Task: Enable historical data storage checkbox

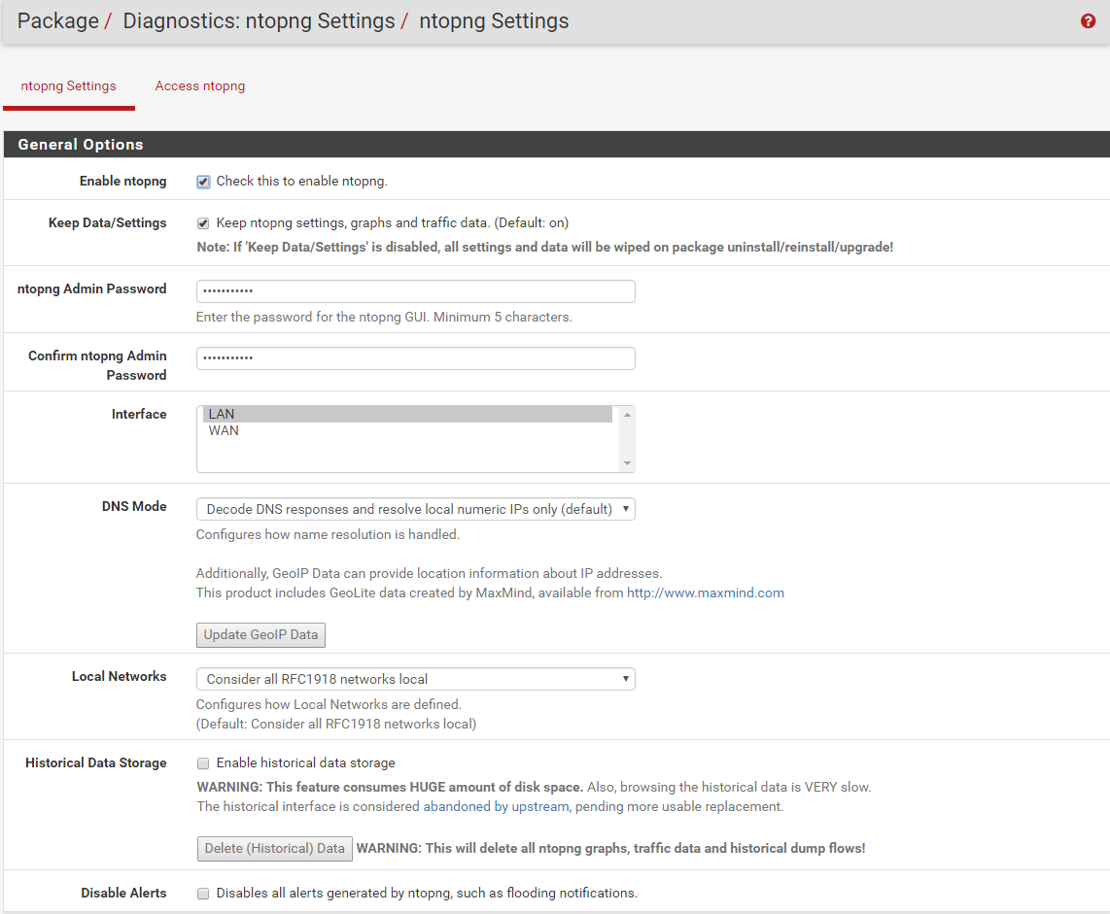Action: (x=203, y=763)
